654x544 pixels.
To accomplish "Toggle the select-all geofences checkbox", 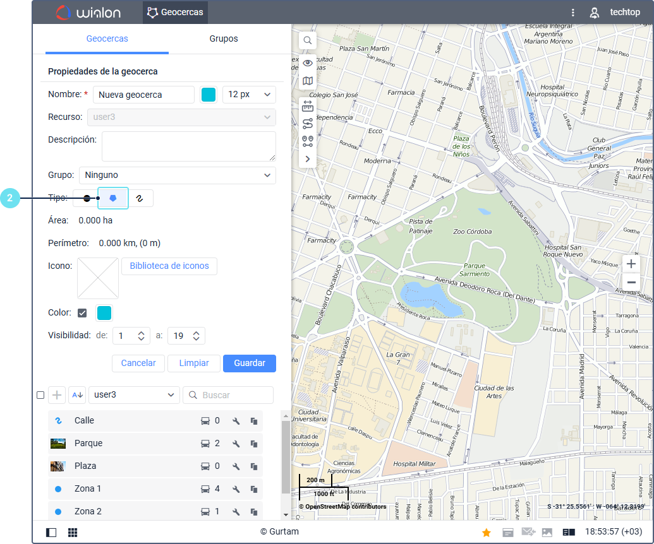I will (40, 395).
